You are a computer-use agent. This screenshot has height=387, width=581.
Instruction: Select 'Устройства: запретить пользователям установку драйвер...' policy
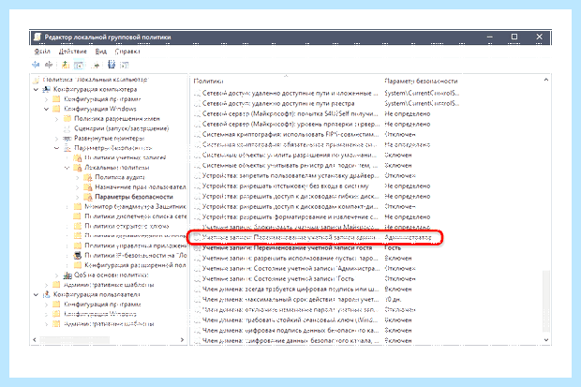(x=290, y=176)
